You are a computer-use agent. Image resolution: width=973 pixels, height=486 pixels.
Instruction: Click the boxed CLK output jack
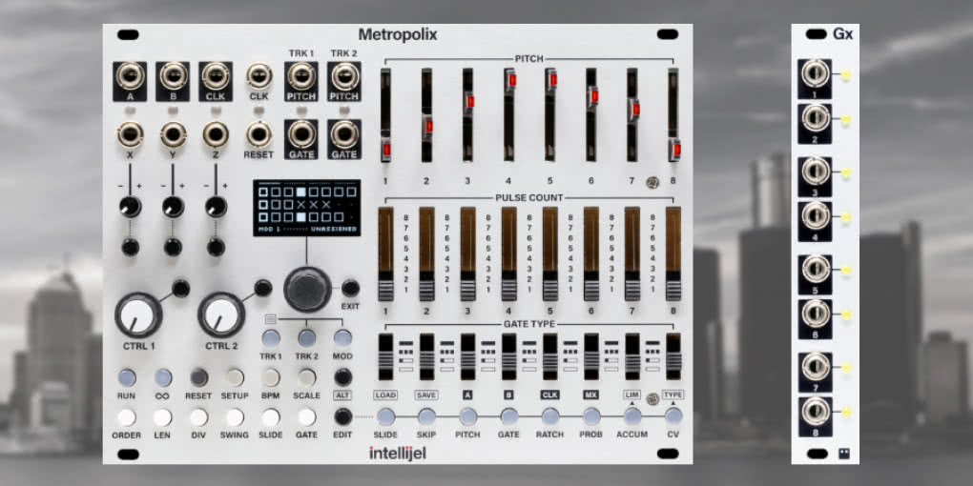(x=216, y=75)
